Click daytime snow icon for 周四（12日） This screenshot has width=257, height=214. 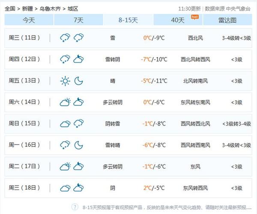[65, 59]
